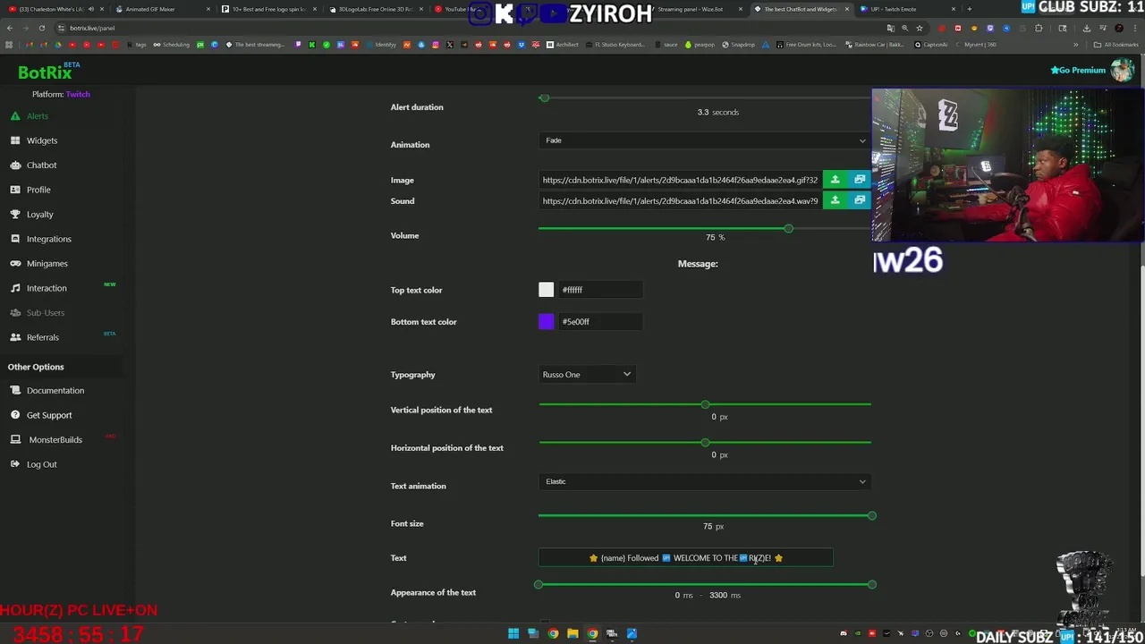
Task: Open the Sub-Users sidebar icon
Action: pyautogui.click(x=15, y=313)
